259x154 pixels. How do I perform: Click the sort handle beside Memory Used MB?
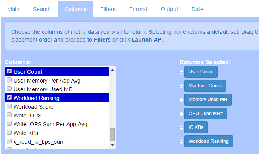tap(181, 100)
